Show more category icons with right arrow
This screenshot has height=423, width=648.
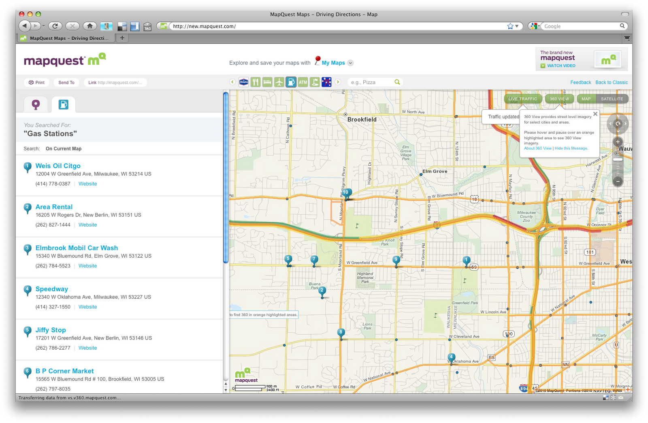338,82
